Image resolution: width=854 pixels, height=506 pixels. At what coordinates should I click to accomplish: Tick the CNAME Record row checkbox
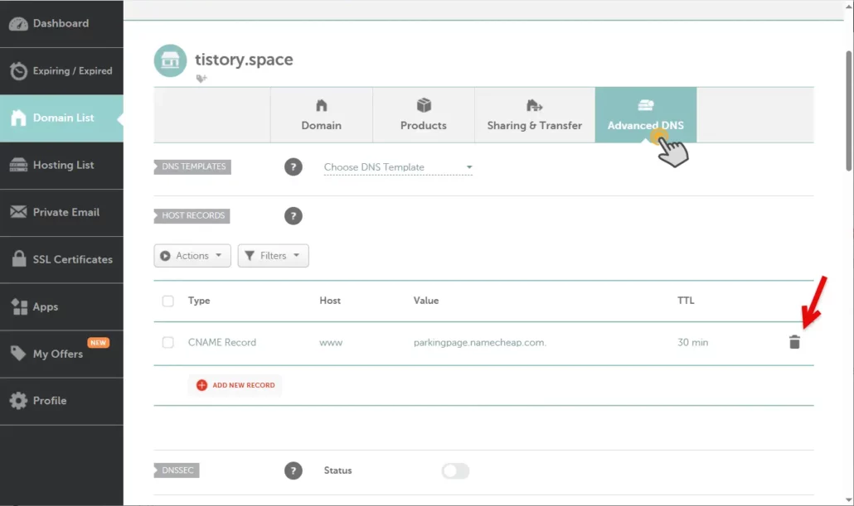pos(167,342)
